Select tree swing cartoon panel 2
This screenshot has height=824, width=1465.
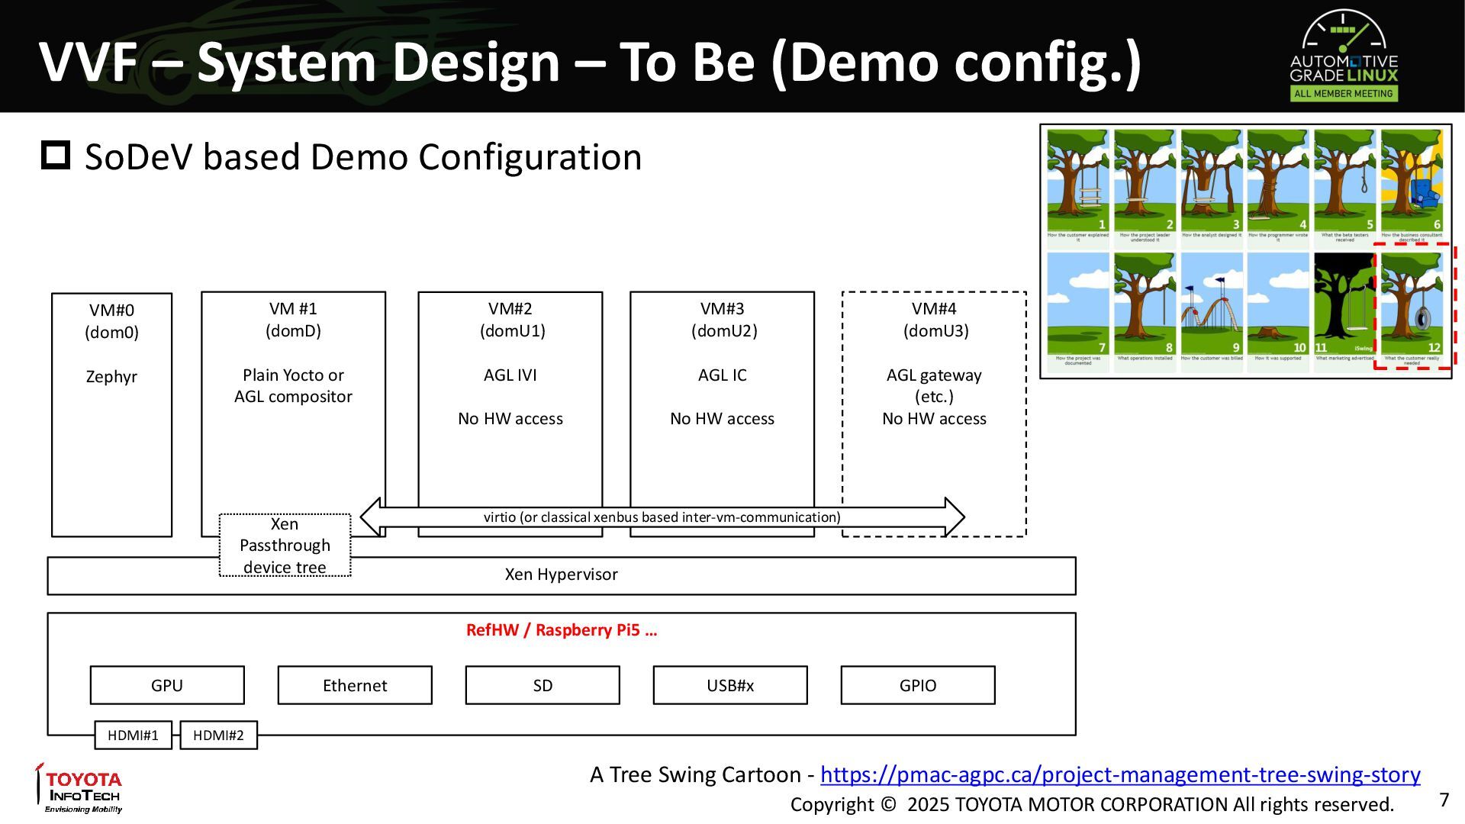click(1145, 181)
